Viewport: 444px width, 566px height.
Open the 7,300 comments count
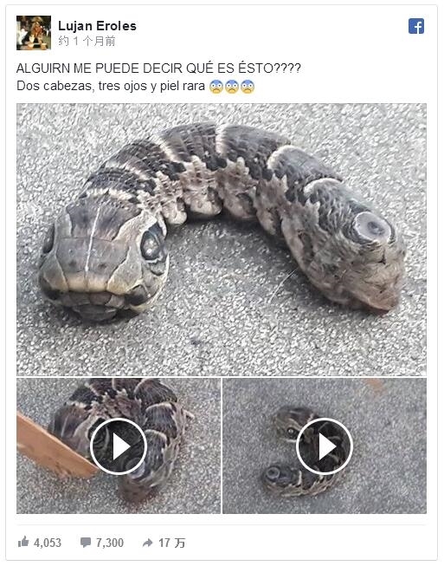[110, 543]
